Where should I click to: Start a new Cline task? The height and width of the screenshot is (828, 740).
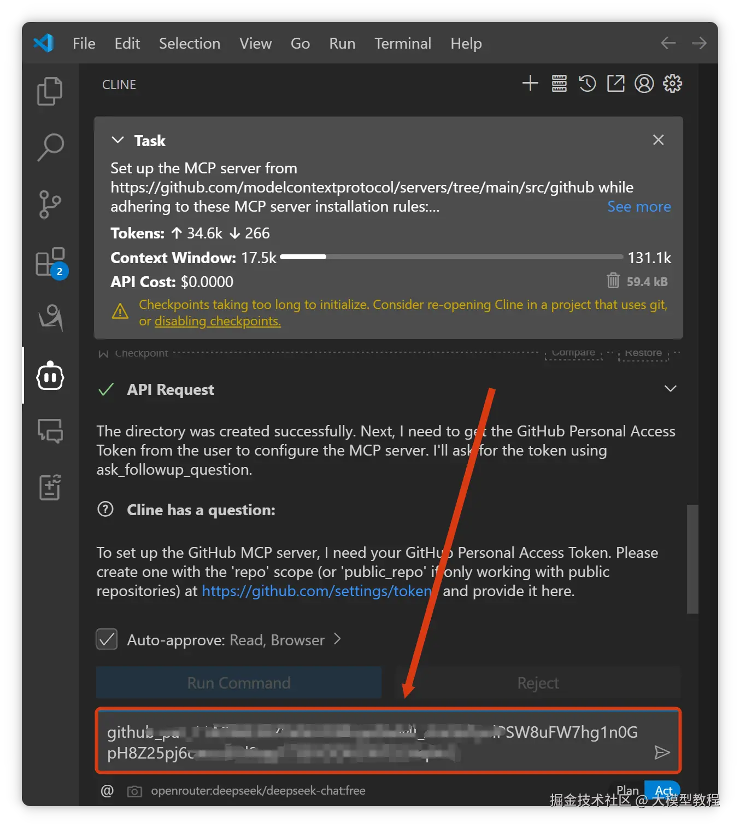pyautogui.click(x=530, y=84)
